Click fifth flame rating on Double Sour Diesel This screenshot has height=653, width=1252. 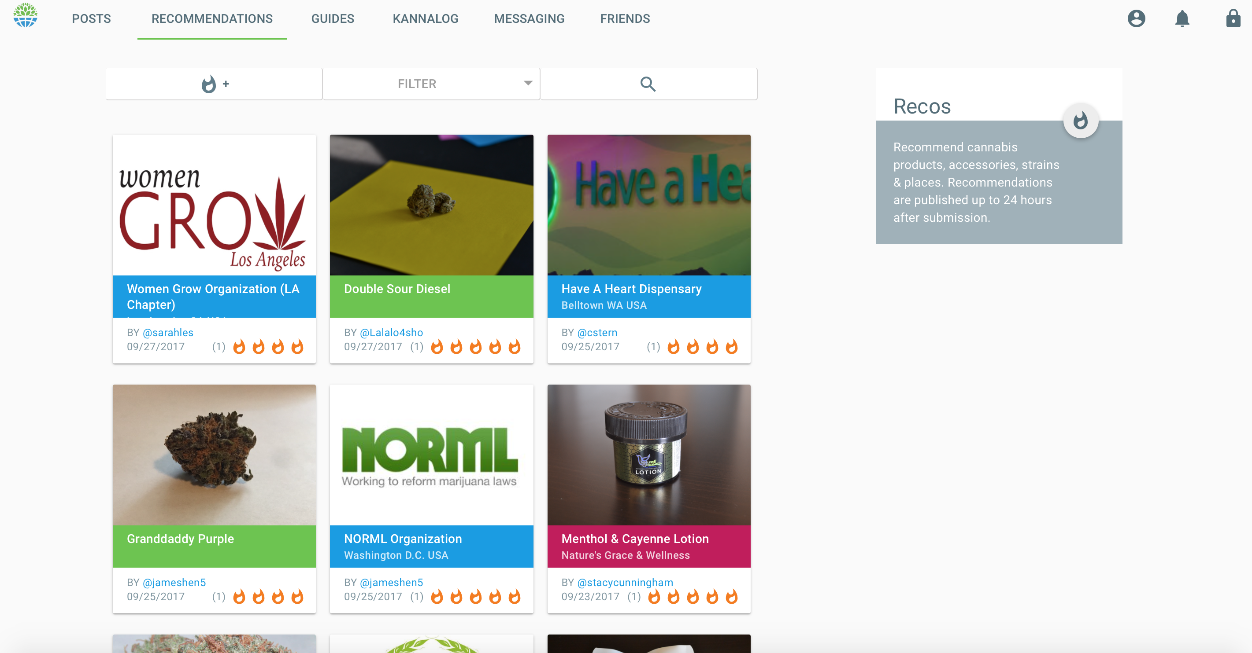[514, 347]
